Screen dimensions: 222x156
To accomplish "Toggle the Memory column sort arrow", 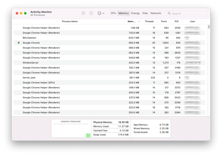I will tap(139, 22).
